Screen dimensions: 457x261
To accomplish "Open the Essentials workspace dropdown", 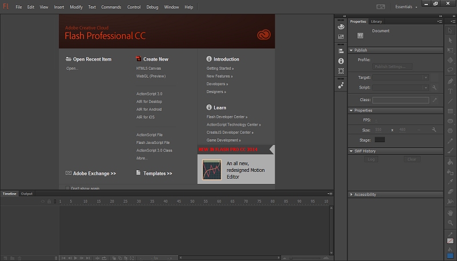I will click(405, 7).
